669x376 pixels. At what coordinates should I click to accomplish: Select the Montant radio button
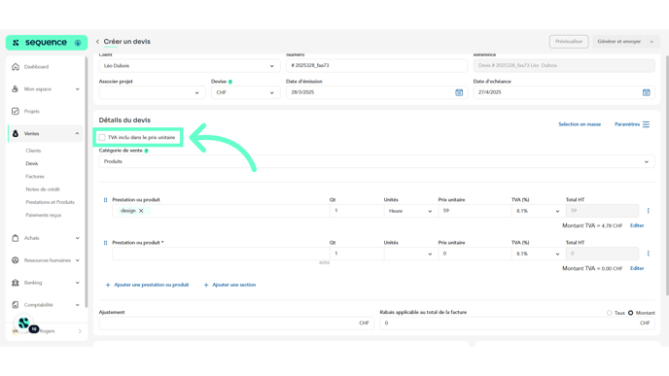(631, 313)
